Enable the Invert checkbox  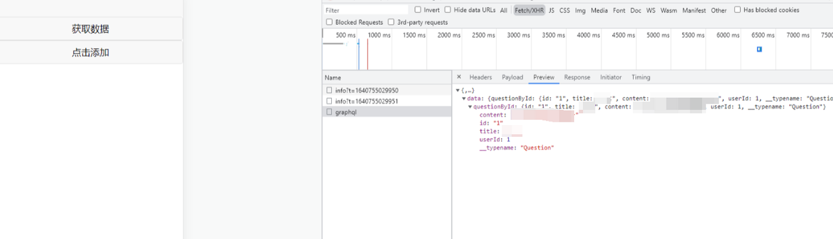pyautogui.click(x=418, y=10)
